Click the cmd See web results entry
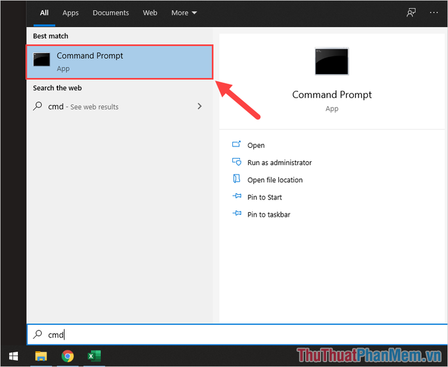This screenshot has height=367, width=448. click(x=118, y=106)
